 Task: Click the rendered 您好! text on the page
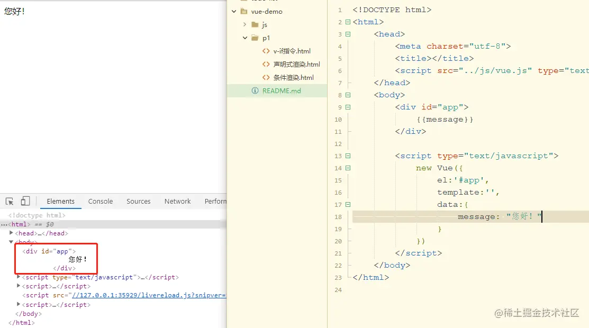(x=14, y=11)
